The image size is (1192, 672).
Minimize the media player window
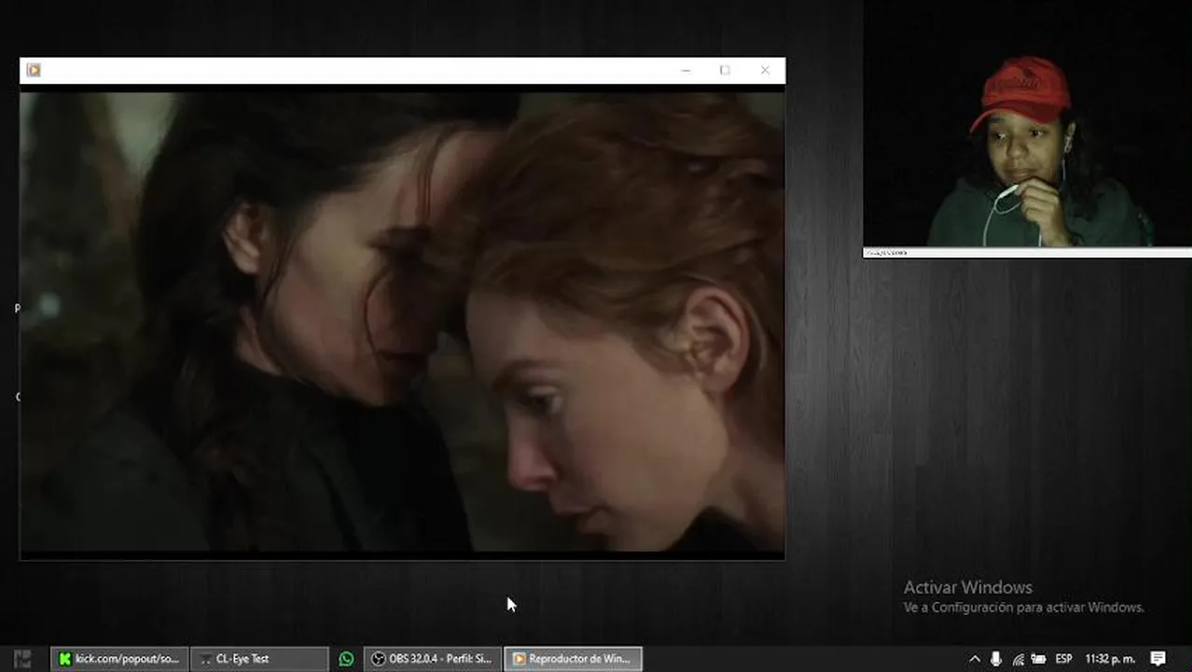coord(686,70)
